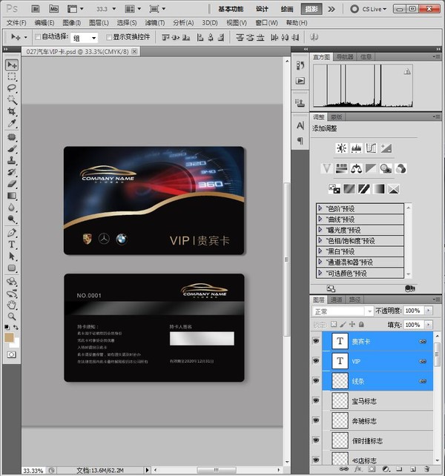Open the 填充 fill slider arrow

(x=429, y=325)
